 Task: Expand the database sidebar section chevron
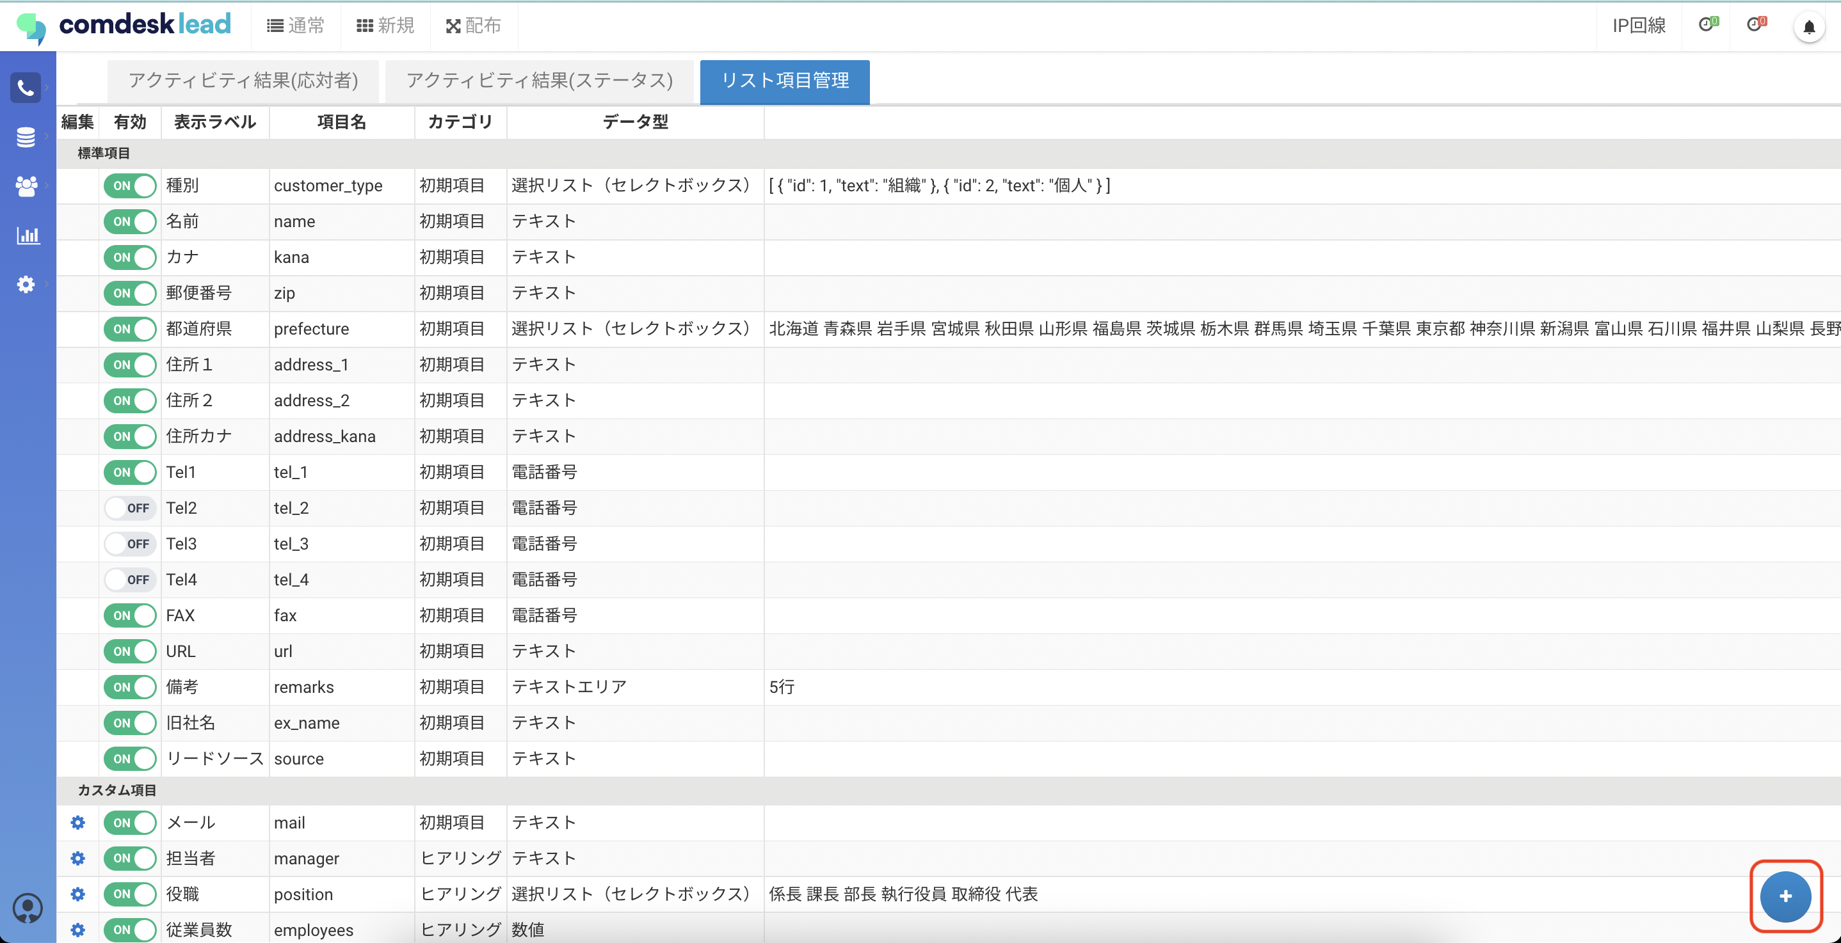pos(47,137)
